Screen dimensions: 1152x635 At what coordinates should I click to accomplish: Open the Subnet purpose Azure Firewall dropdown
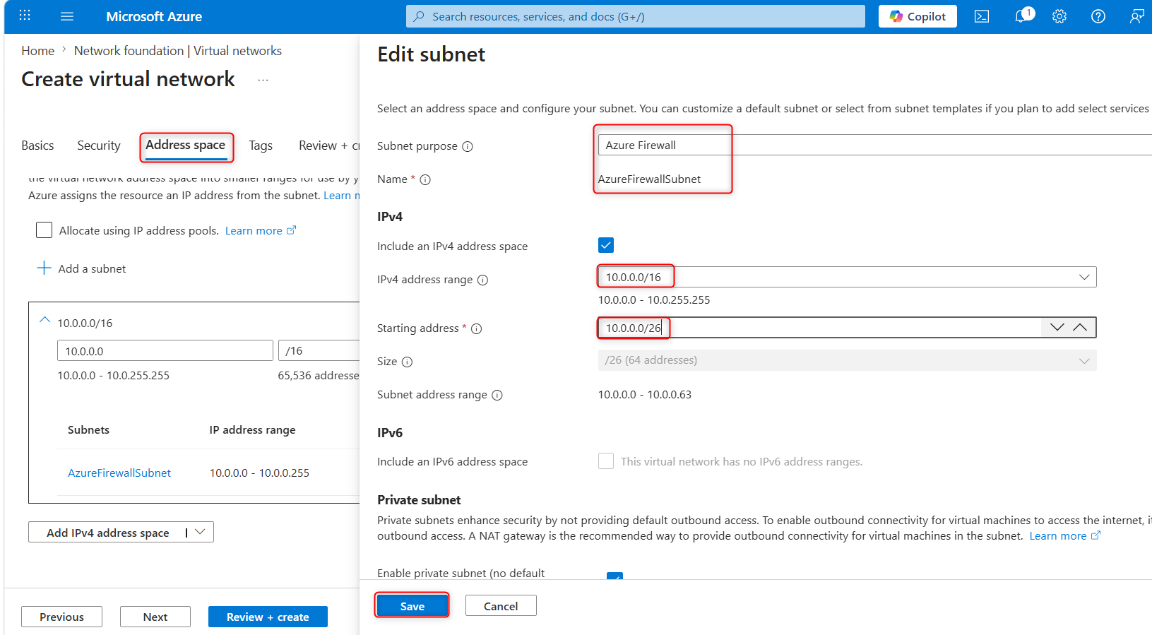tap(874, 145)
